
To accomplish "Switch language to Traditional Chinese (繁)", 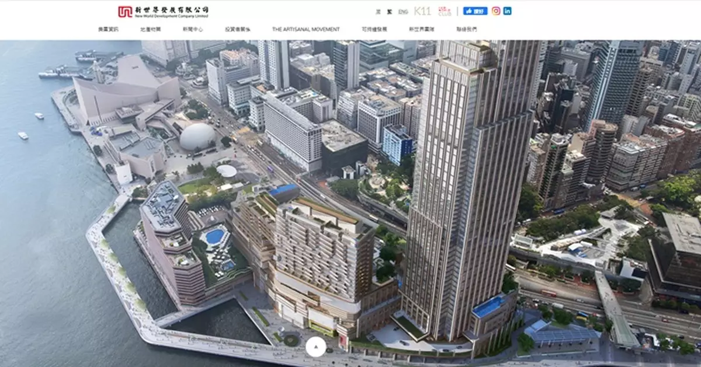I will coord(390,12).
